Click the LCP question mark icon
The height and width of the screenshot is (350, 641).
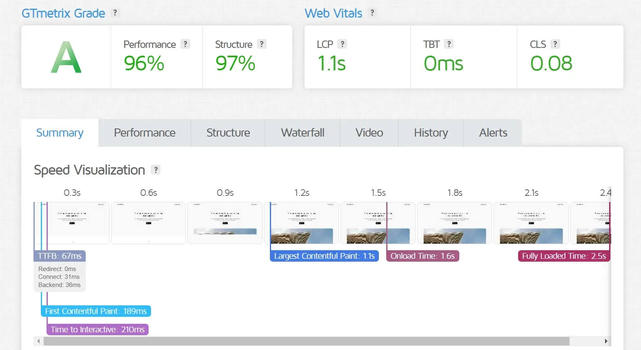(342, 44)
